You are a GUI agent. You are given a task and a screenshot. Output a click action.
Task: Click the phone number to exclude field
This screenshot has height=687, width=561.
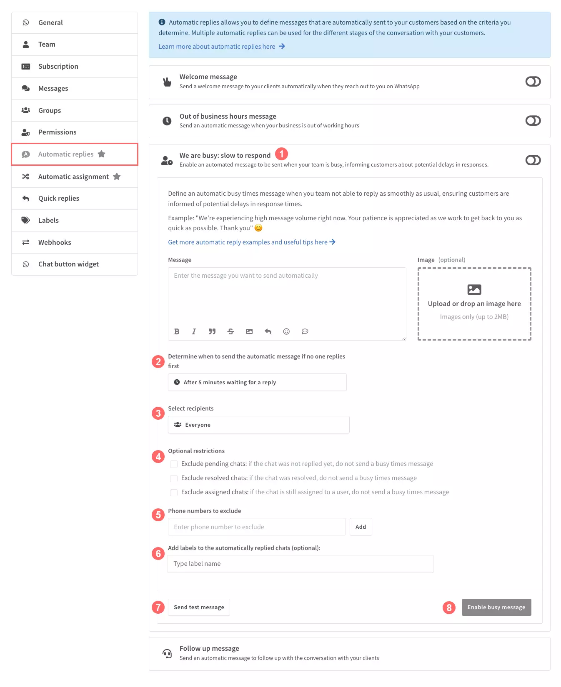coord(257,527)
